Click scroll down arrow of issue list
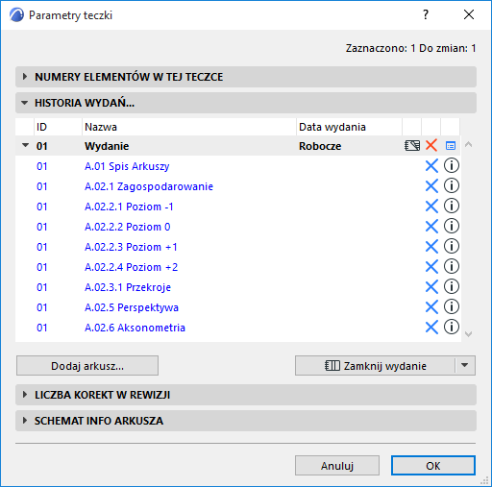 click(x=468, y=334)
